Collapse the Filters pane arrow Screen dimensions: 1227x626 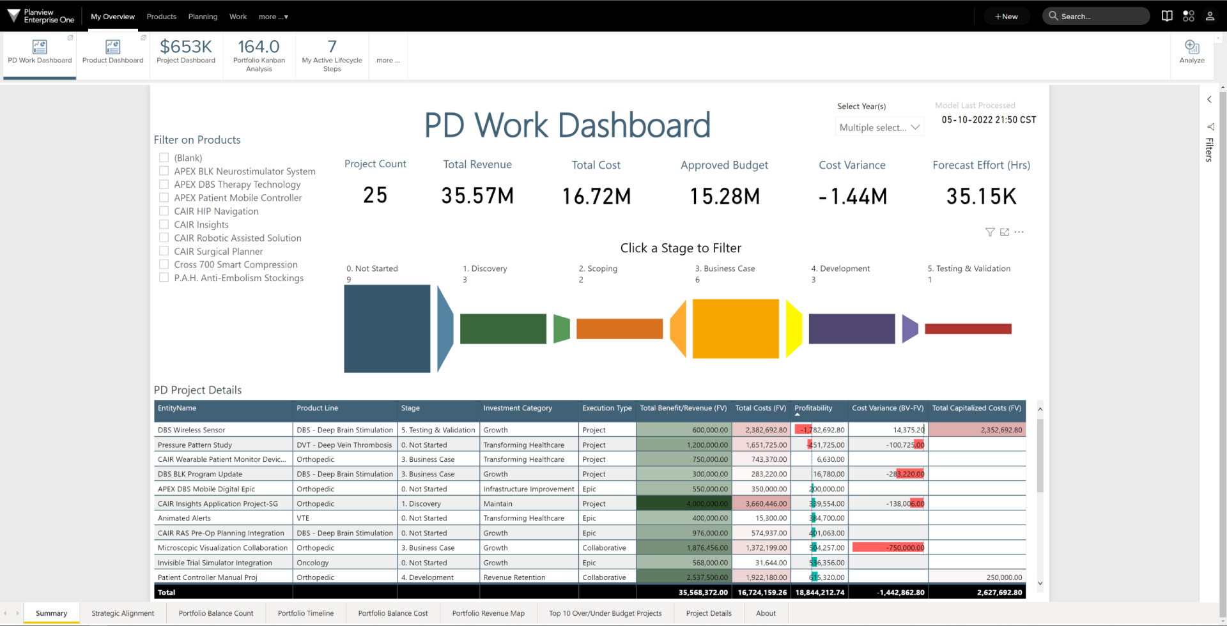[1209, 99]
